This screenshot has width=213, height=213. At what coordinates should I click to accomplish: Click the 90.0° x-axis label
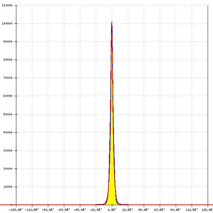pyautogui.click(x=175, y=210)
